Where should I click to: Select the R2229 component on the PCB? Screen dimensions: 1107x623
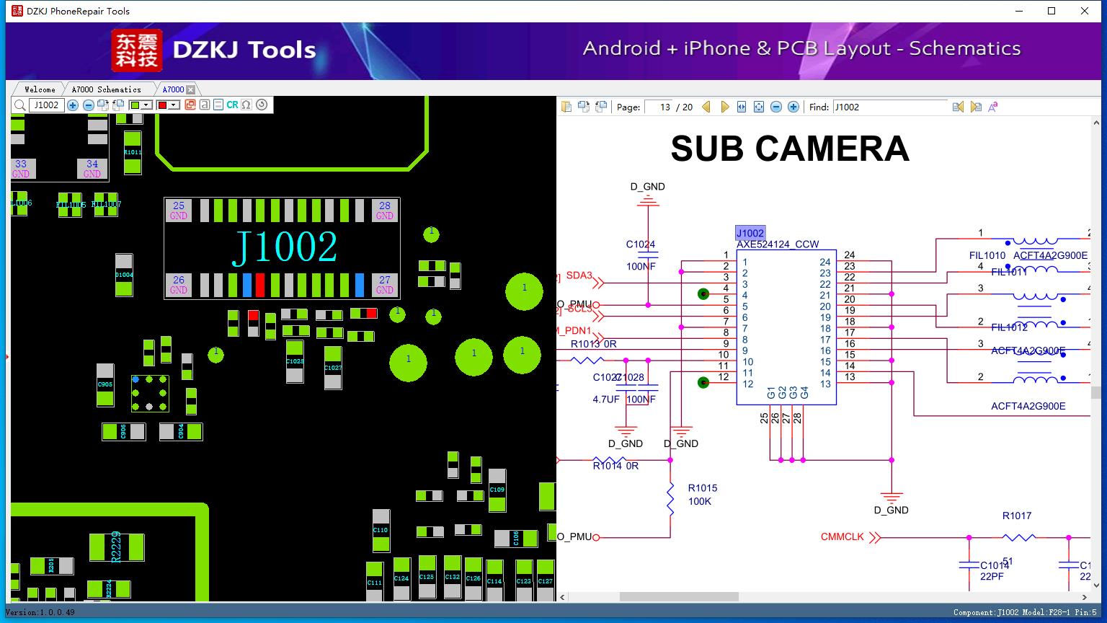coord(116,547)
